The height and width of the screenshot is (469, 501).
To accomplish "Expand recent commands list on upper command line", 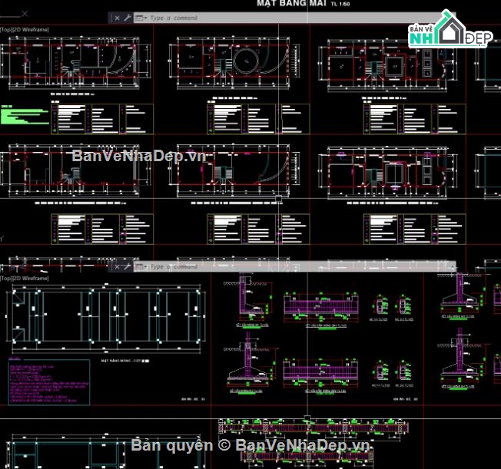I will tap(141, 17).
